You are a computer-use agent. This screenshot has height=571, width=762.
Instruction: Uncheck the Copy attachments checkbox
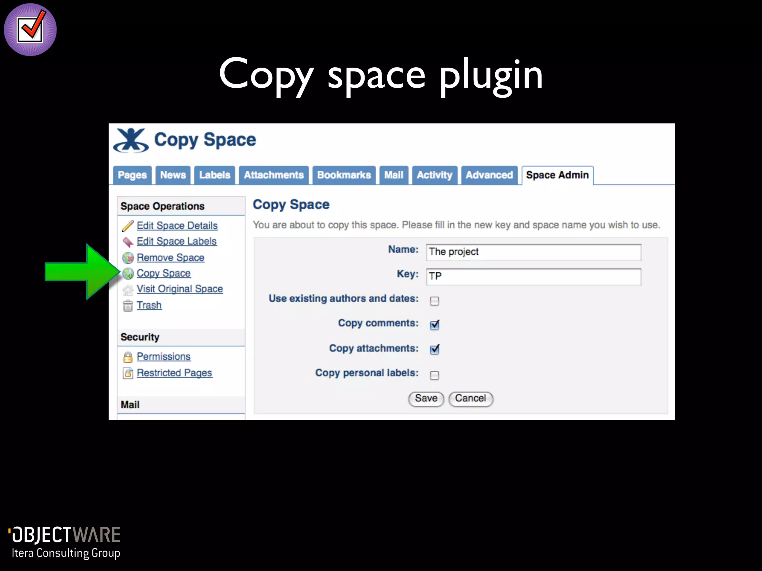[434, 349]
